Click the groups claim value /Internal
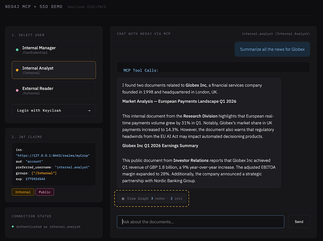 (44, 173)
